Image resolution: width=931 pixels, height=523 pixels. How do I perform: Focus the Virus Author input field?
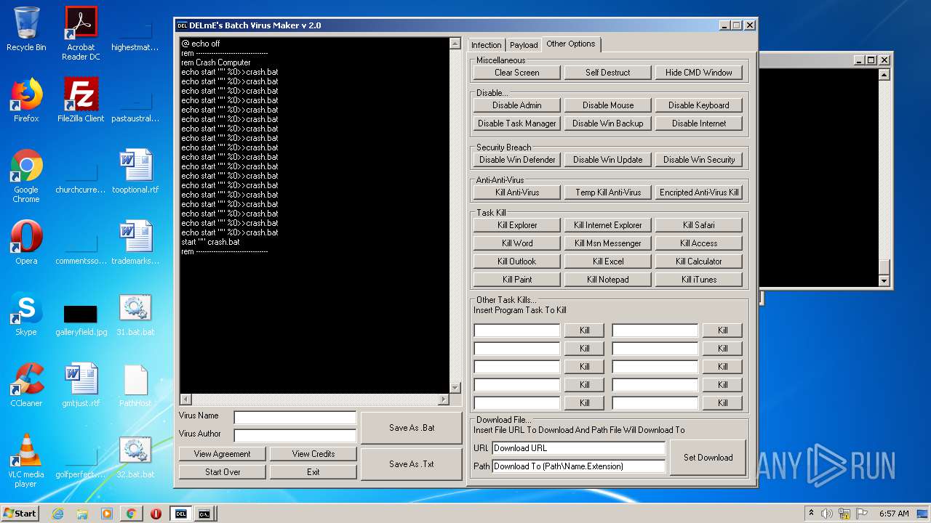(295, 436)
